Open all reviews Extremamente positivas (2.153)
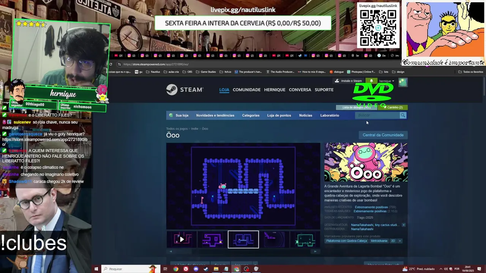 [x=370, y=211]
